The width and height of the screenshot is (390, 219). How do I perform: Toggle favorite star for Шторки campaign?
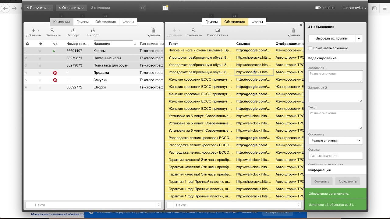[x=40, y=87]
